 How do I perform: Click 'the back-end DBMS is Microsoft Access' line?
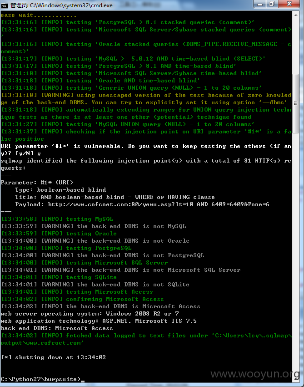100,306
